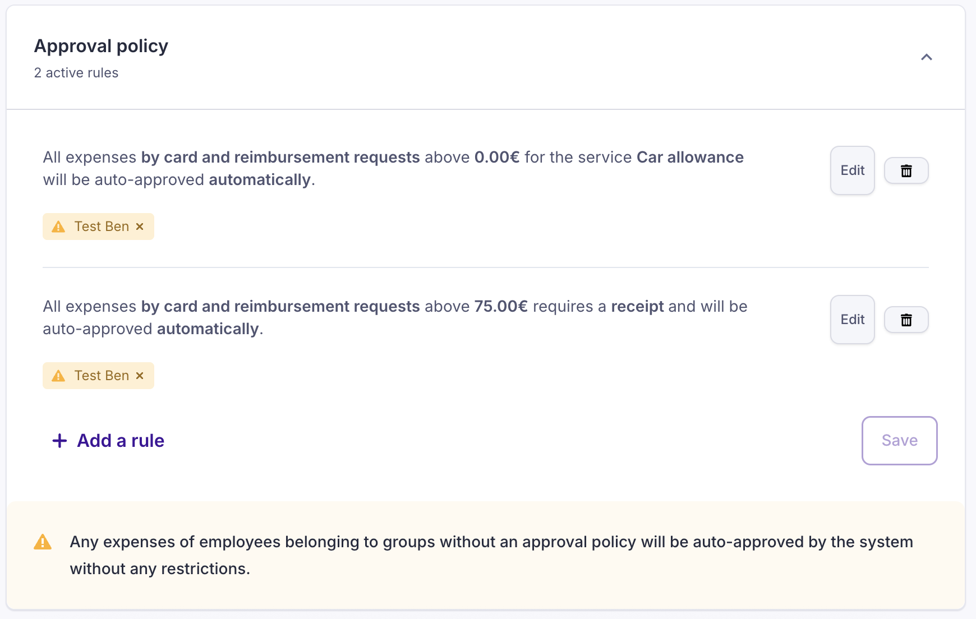The image size is (976, 619).
Task: Click the plus icon beside Add a rule
Action: (59, 441)
